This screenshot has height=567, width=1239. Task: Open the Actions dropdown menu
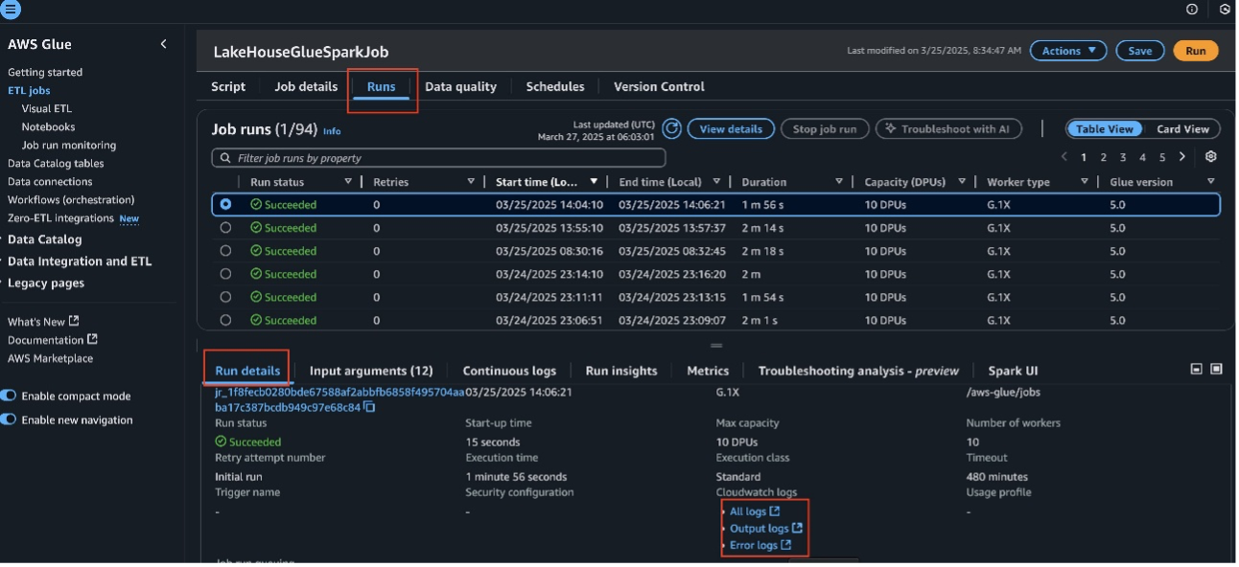click(1068, 51)
